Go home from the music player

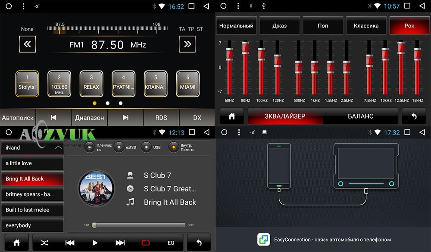coord(16,243)
